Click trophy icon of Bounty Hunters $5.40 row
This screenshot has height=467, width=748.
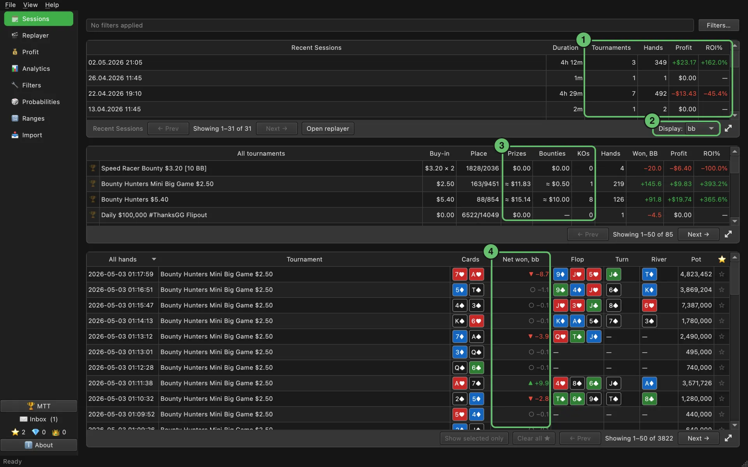pos(93,199)
